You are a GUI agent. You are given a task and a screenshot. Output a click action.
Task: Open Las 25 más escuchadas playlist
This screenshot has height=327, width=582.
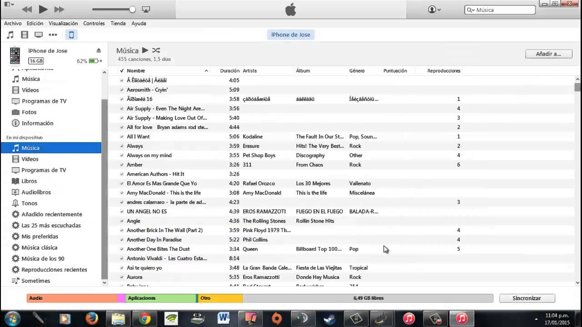51,225
